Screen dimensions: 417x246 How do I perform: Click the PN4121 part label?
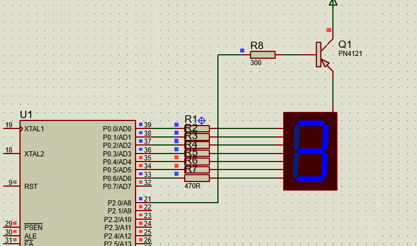click(x=350, y=54)
